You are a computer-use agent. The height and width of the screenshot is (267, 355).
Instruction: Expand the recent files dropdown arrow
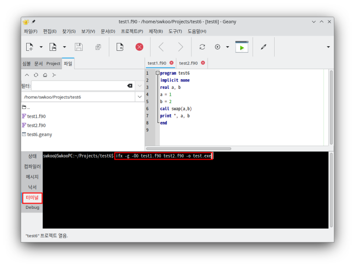(x=65, y=47)
